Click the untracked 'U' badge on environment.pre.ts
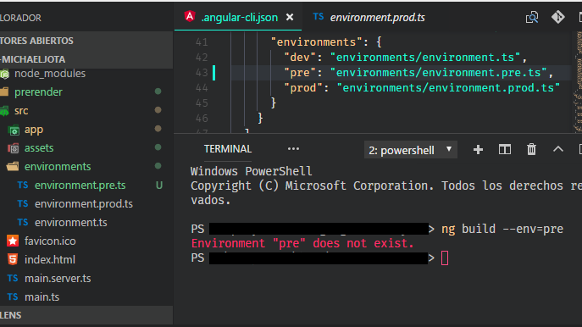This screenshot has height=327, width=582. click(159, 185)
